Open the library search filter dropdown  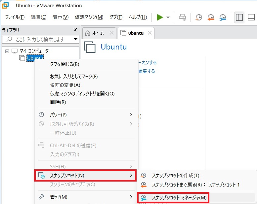[75, 39]
